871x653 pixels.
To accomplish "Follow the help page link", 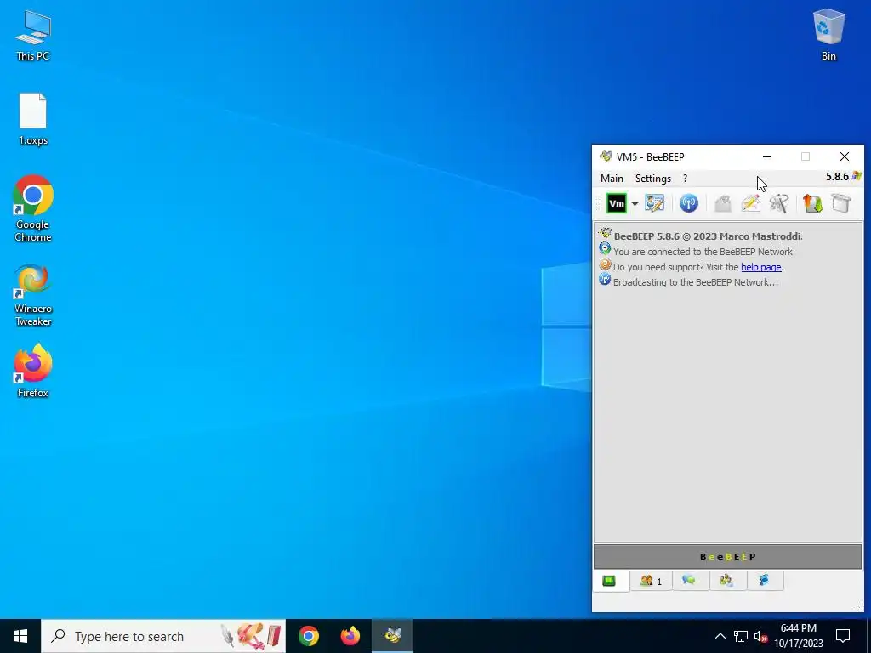I will pos(761,267).
